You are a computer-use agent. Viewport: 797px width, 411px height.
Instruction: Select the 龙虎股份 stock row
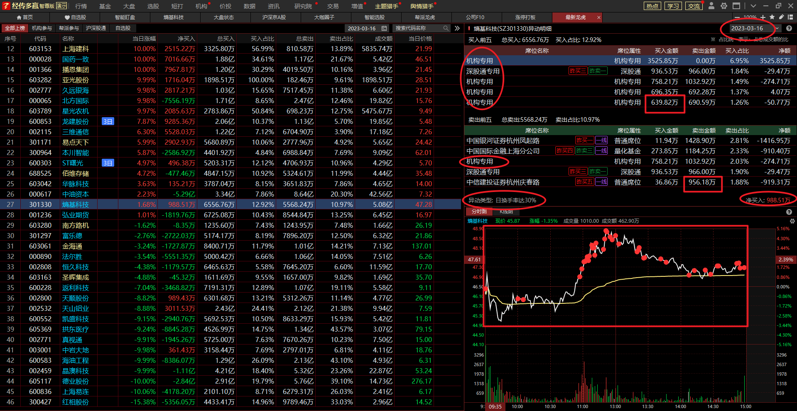coord(231,121)
